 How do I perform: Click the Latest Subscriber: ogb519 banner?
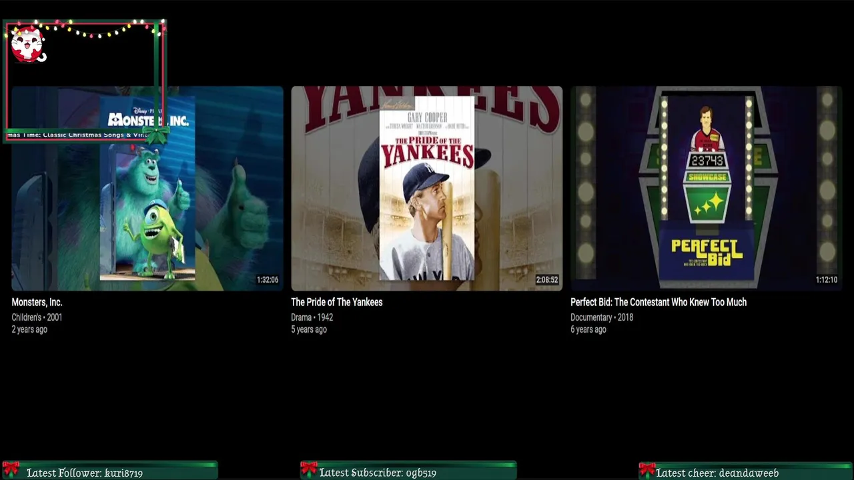coord(408,471)
